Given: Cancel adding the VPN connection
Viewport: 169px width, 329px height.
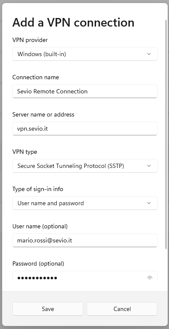Looking at the screenshot, I should tap(122, 309).
